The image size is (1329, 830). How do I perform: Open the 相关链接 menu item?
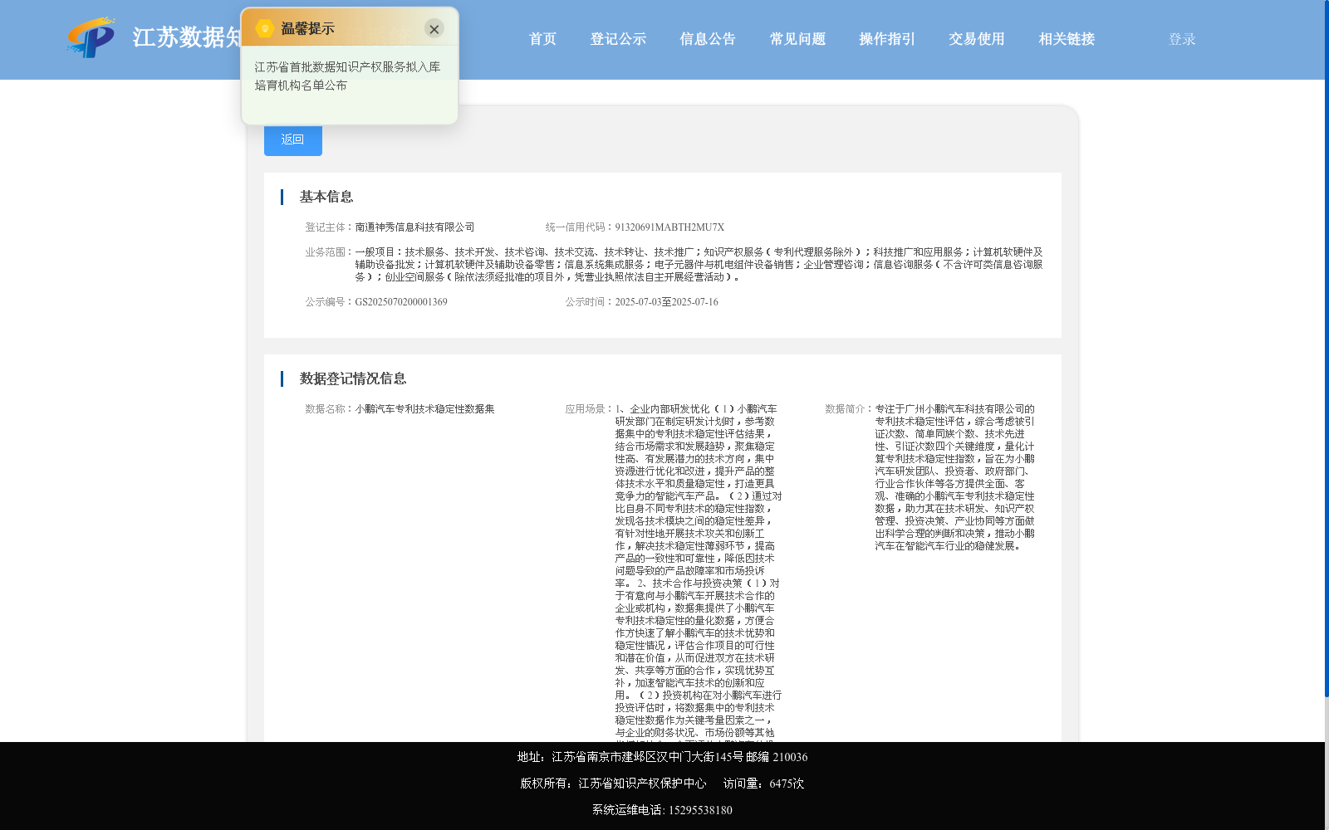coord(1067,39)
